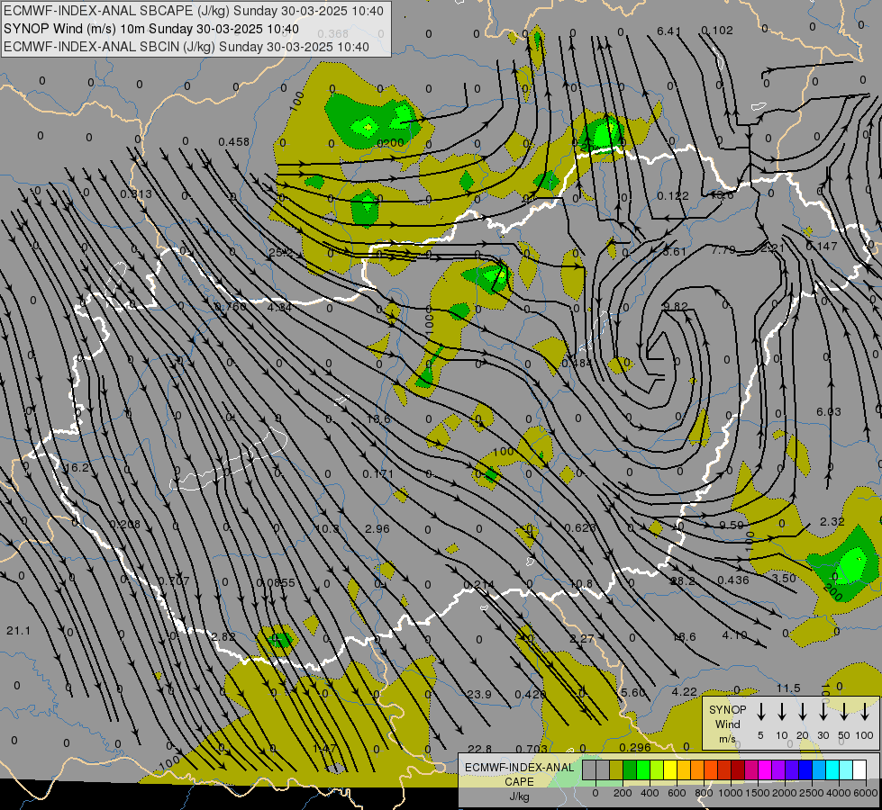Pick the pale cyan CAPE legend swatch
The image size is (882, 810).
[847, 770]
